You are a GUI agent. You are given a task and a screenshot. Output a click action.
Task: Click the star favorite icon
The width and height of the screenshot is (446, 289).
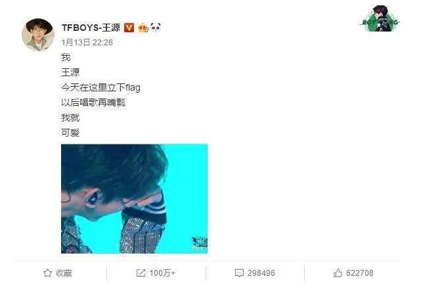(48, 273)
